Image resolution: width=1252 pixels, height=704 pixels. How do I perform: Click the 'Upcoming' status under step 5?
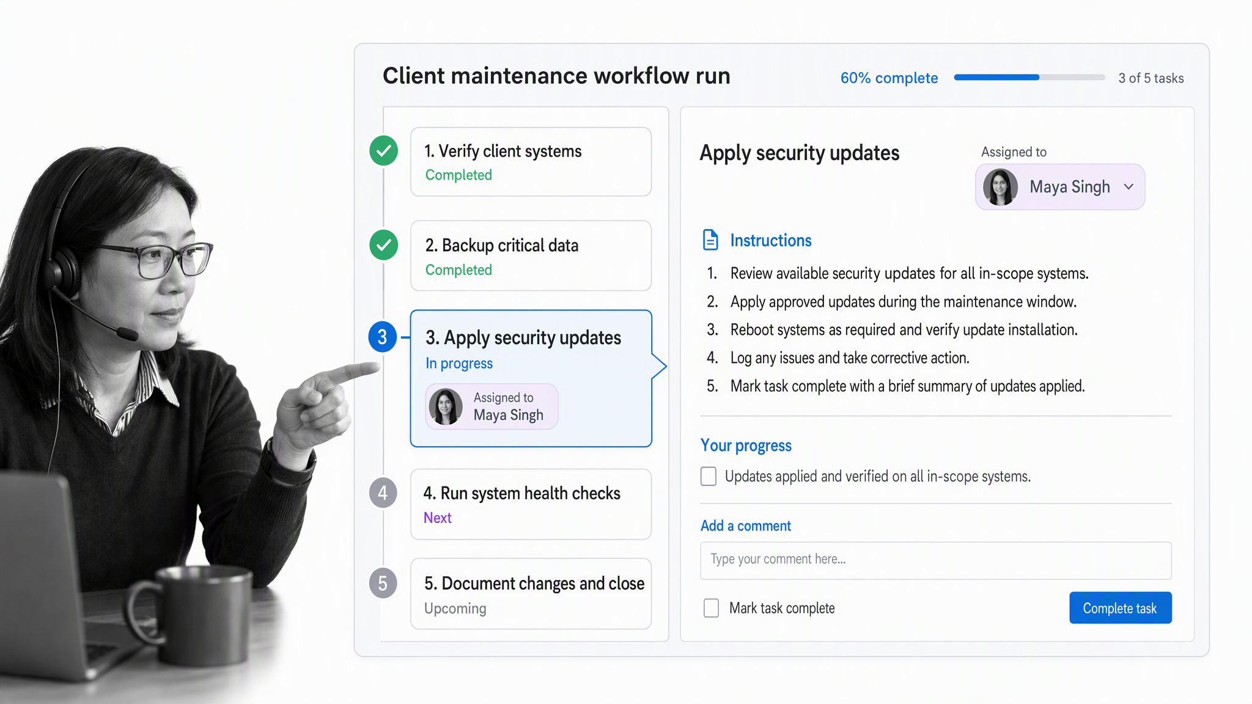coord(455,609)
